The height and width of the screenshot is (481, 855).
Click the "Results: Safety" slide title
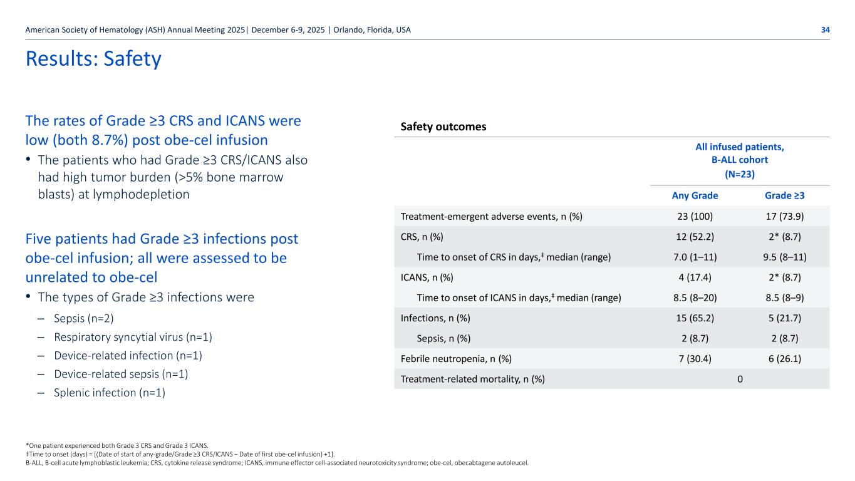click(x=93, y=59)
